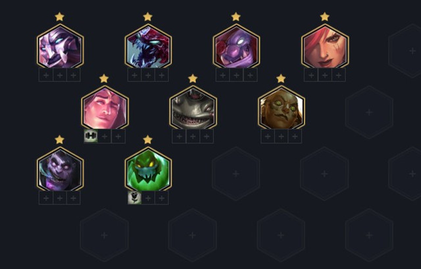Click the rose item equipped on Zac
Screen dimensions: 421x269
[x=134, y=198]
